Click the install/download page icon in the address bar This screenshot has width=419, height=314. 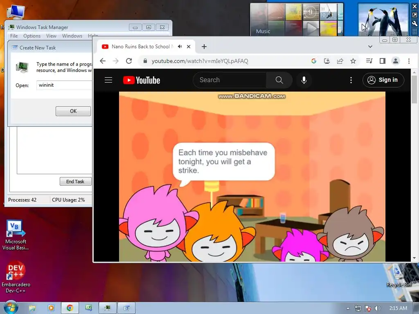click(327, 61)
